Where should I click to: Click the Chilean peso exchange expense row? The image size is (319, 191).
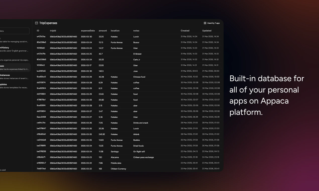click(126, 157)
